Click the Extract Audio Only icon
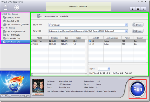Viewport: 150px width, 102px height. [x=4, y=42]
